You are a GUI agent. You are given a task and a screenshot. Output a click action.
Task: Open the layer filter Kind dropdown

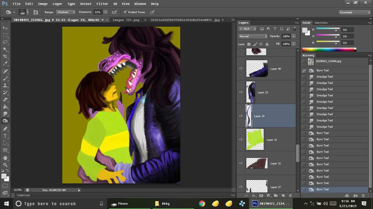(247, 29)
